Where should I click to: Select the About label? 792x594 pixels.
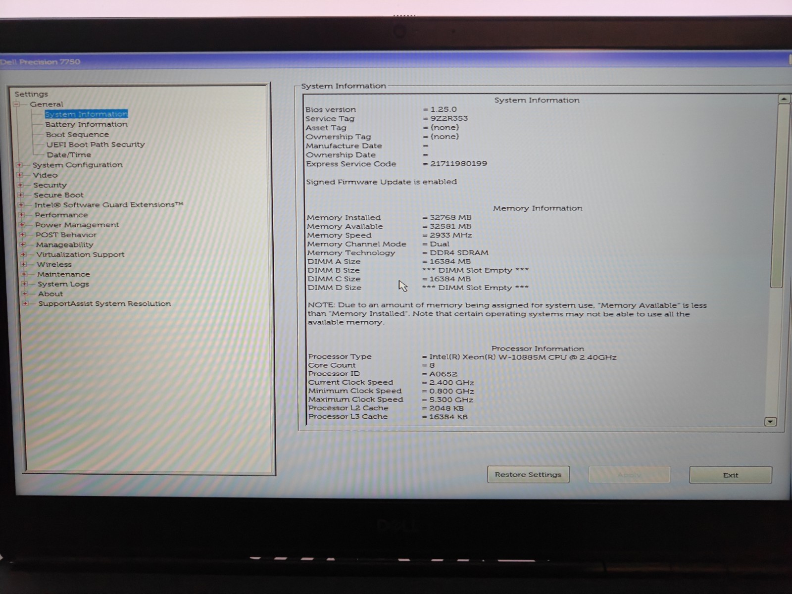coord(51,294)
